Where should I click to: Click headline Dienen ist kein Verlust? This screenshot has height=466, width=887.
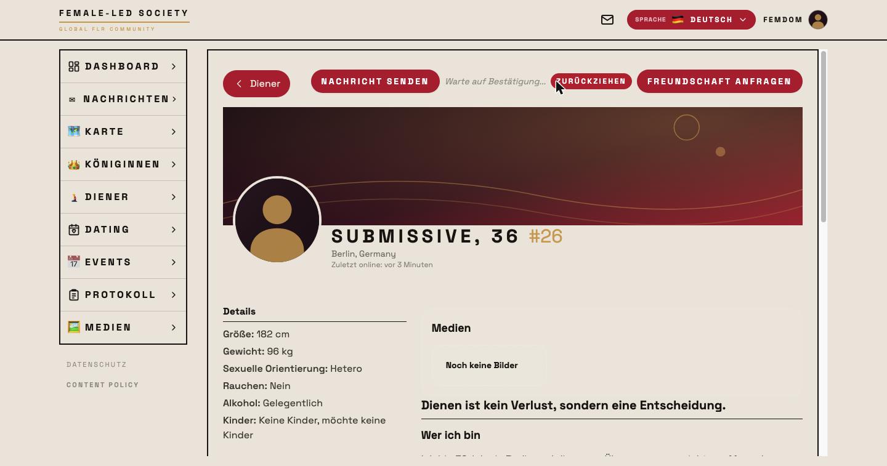click(x=573, y=406)
